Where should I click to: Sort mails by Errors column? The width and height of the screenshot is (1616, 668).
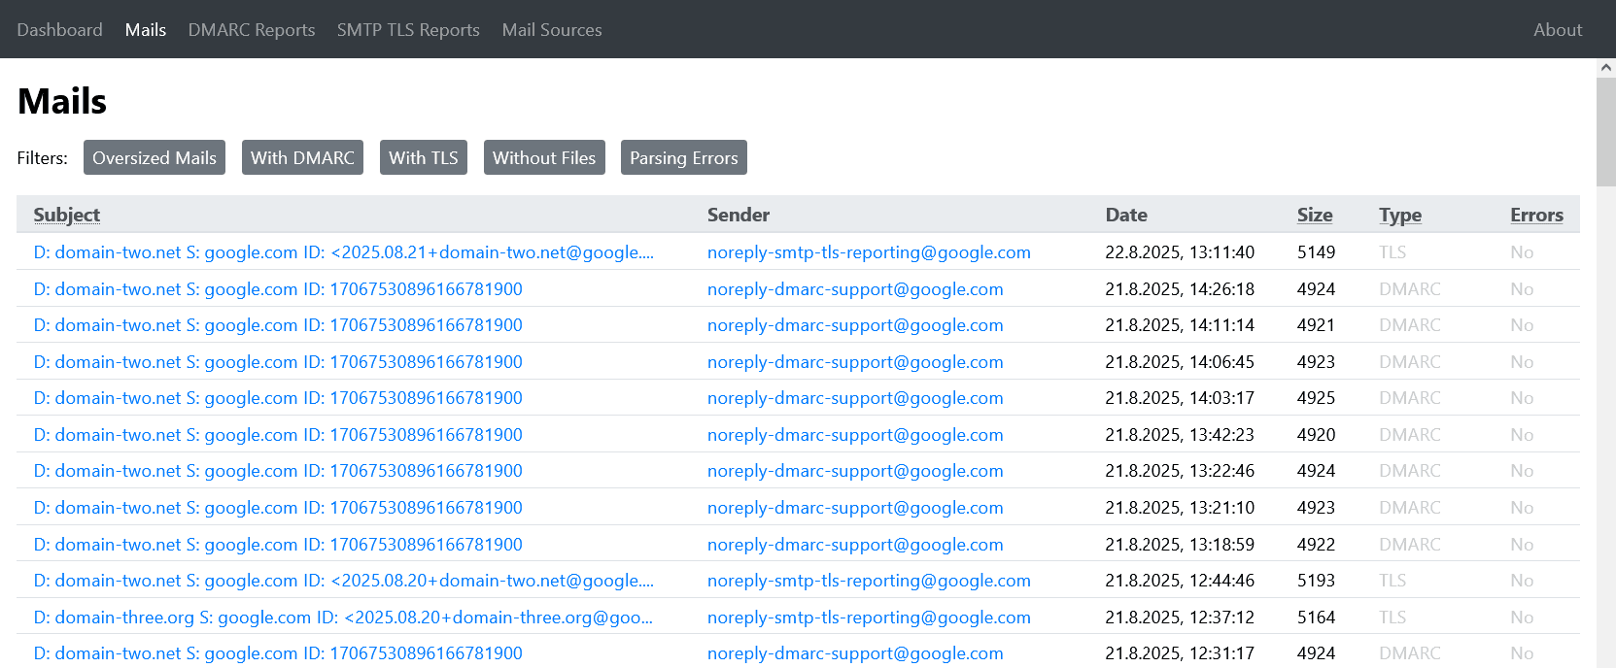(x=1535, y=215)
